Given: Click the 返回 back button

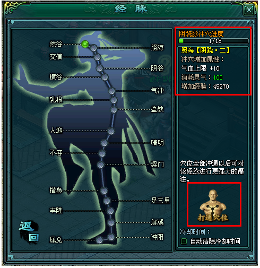Looking at the screenshot, I should pyautogui.click(x=29, y=232).
